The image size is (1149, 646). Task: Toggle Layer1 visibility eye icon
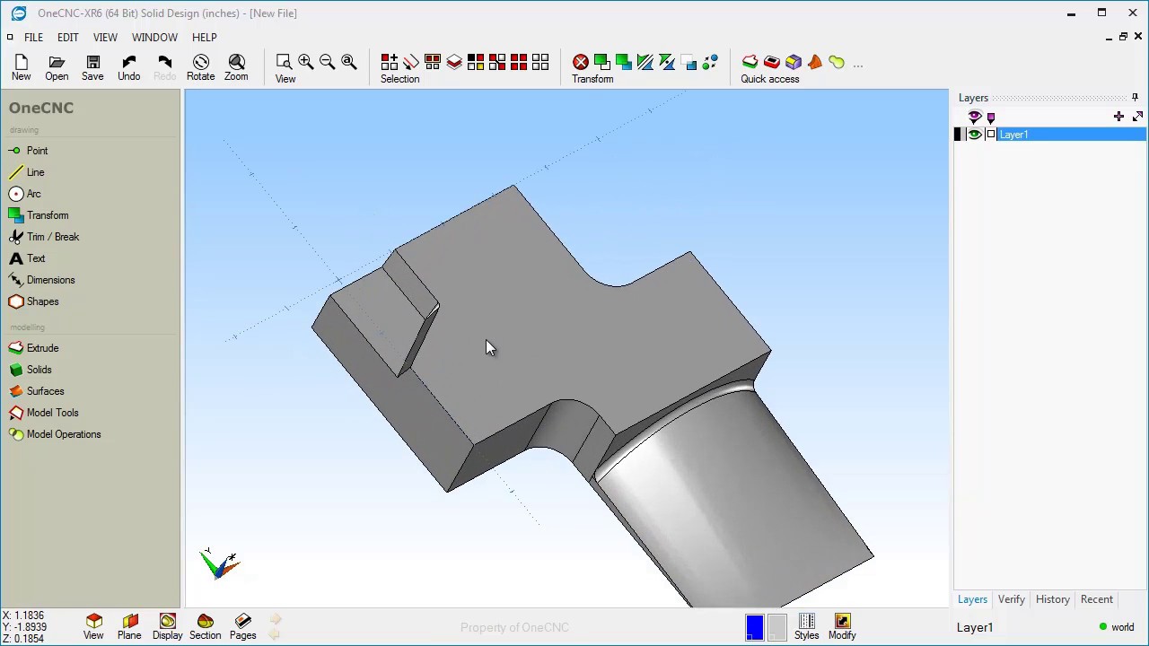point(974,135)
